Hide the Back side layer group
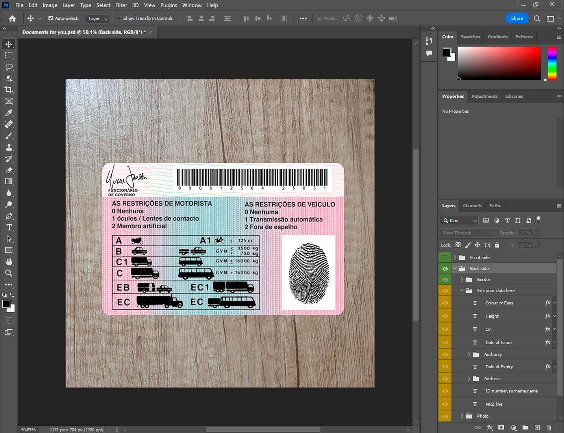Image resolution: width=564 pixels, height=433 pixels. [x=445, y=268]
